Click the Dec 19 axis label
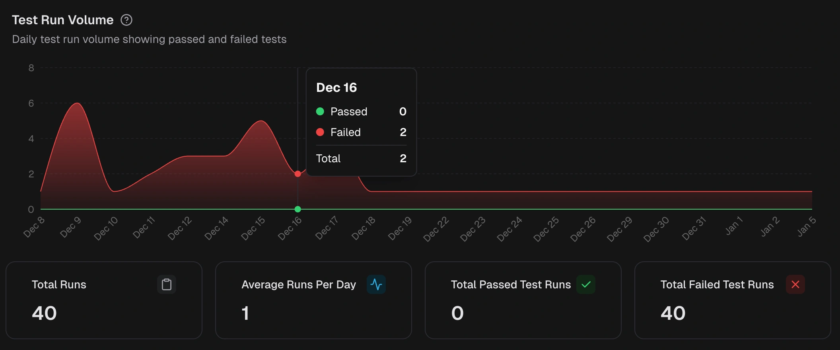Viewport: 840px width, 350px height. tap(400, 229)
